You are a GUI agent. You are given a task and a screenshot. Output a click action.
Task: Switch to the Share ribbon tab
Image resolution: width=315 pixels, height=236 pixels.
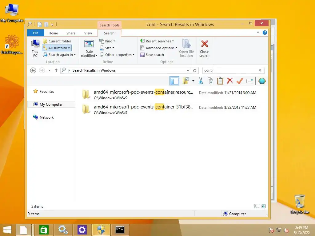coord(71,33)
